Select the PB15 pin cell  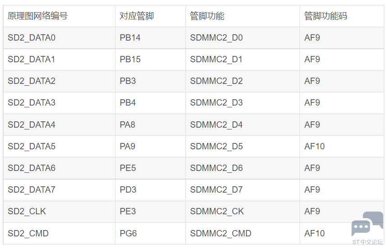click(x=150, y=60)
